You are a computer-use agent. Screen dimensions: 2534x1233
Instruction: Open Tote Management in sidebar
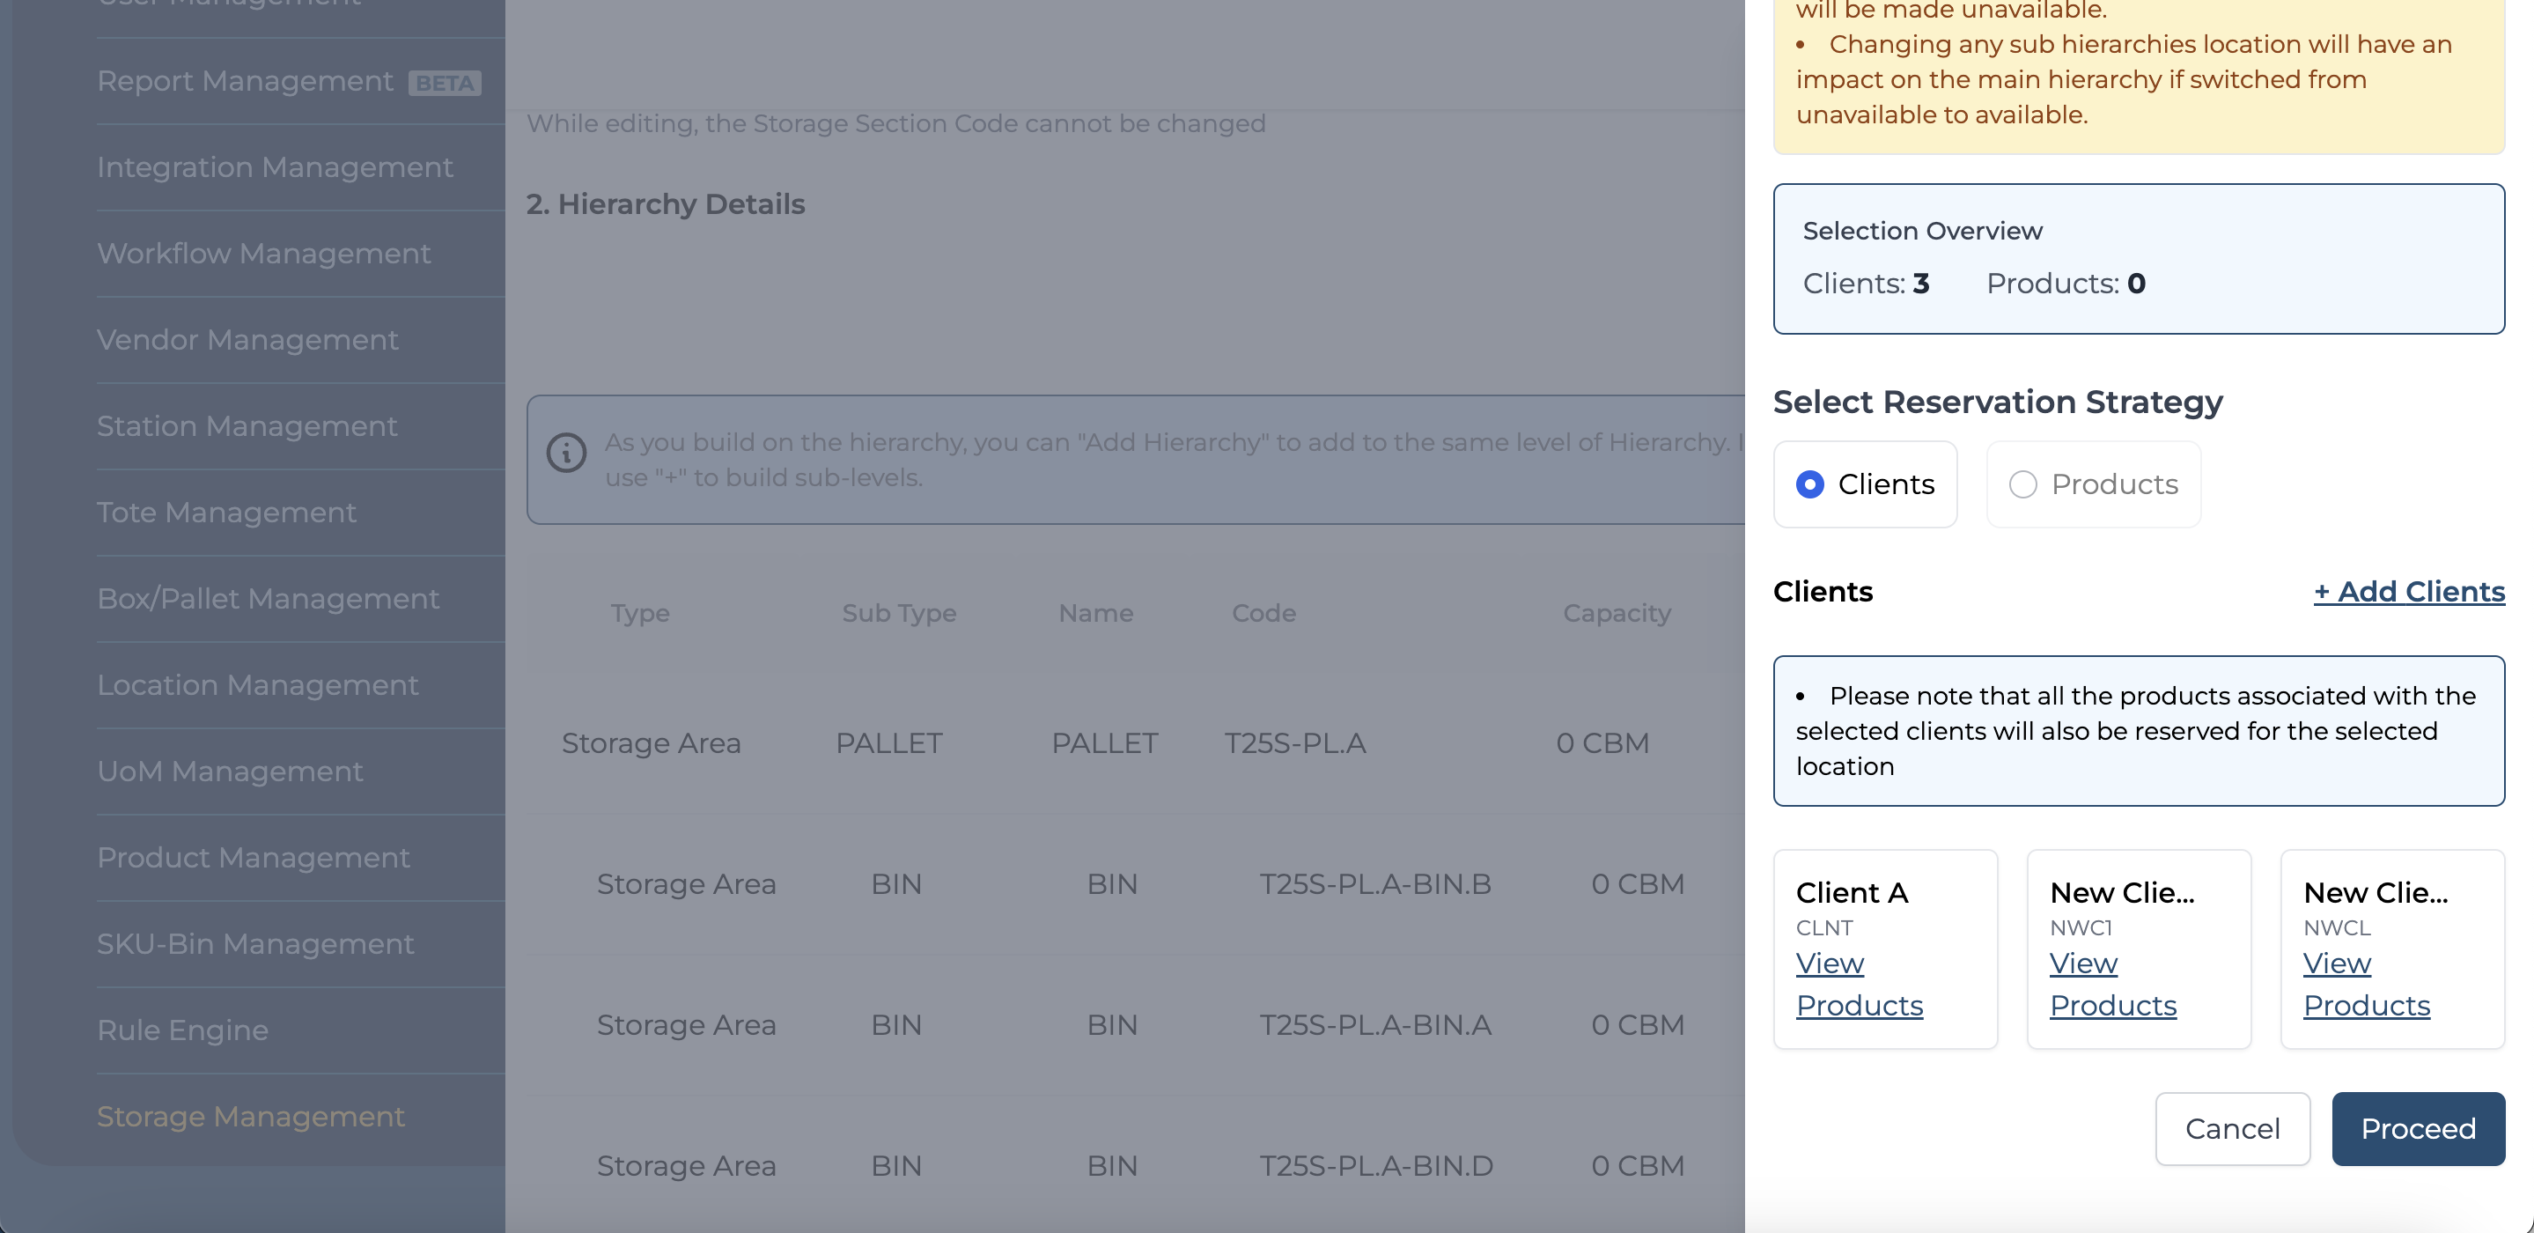226,513
